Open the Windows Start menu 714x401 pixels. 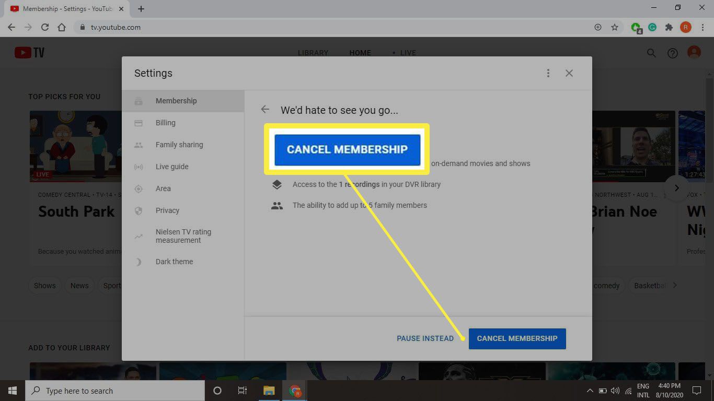coord(13,391)
